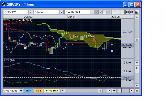Click the vertical scroll up arrow

[x=137, y=17]
